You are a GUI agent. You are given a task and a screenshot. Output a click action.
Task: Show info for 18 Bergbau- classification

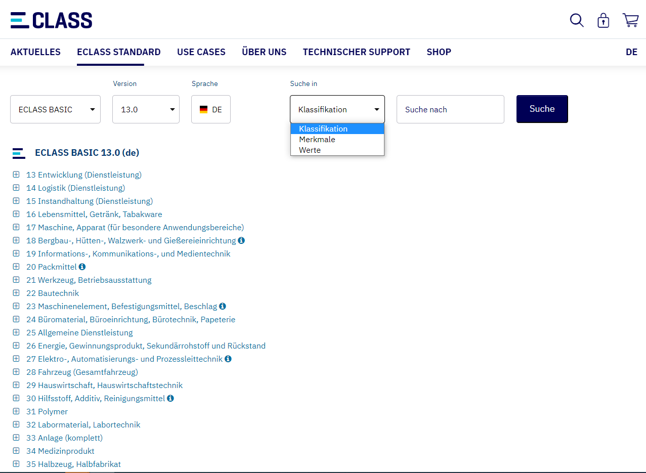click(240, 240)
